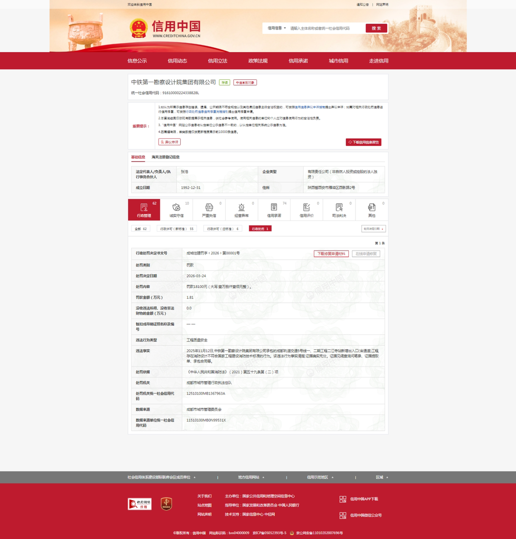516x539 pixels.
Task: Open the 诚实守信 category icon
Action: point(176,207)
